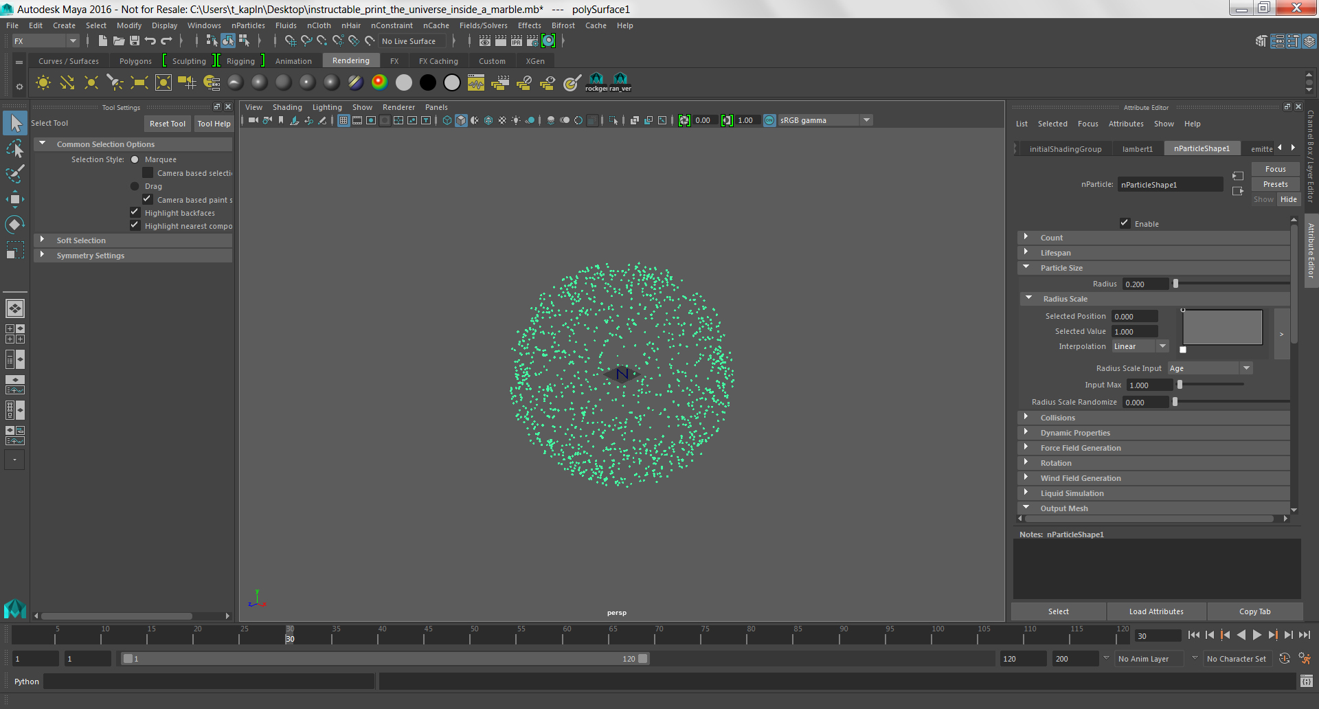Switch to the FX Caching shelf tab
This screenshot has width=1319, height=709.
438,61
